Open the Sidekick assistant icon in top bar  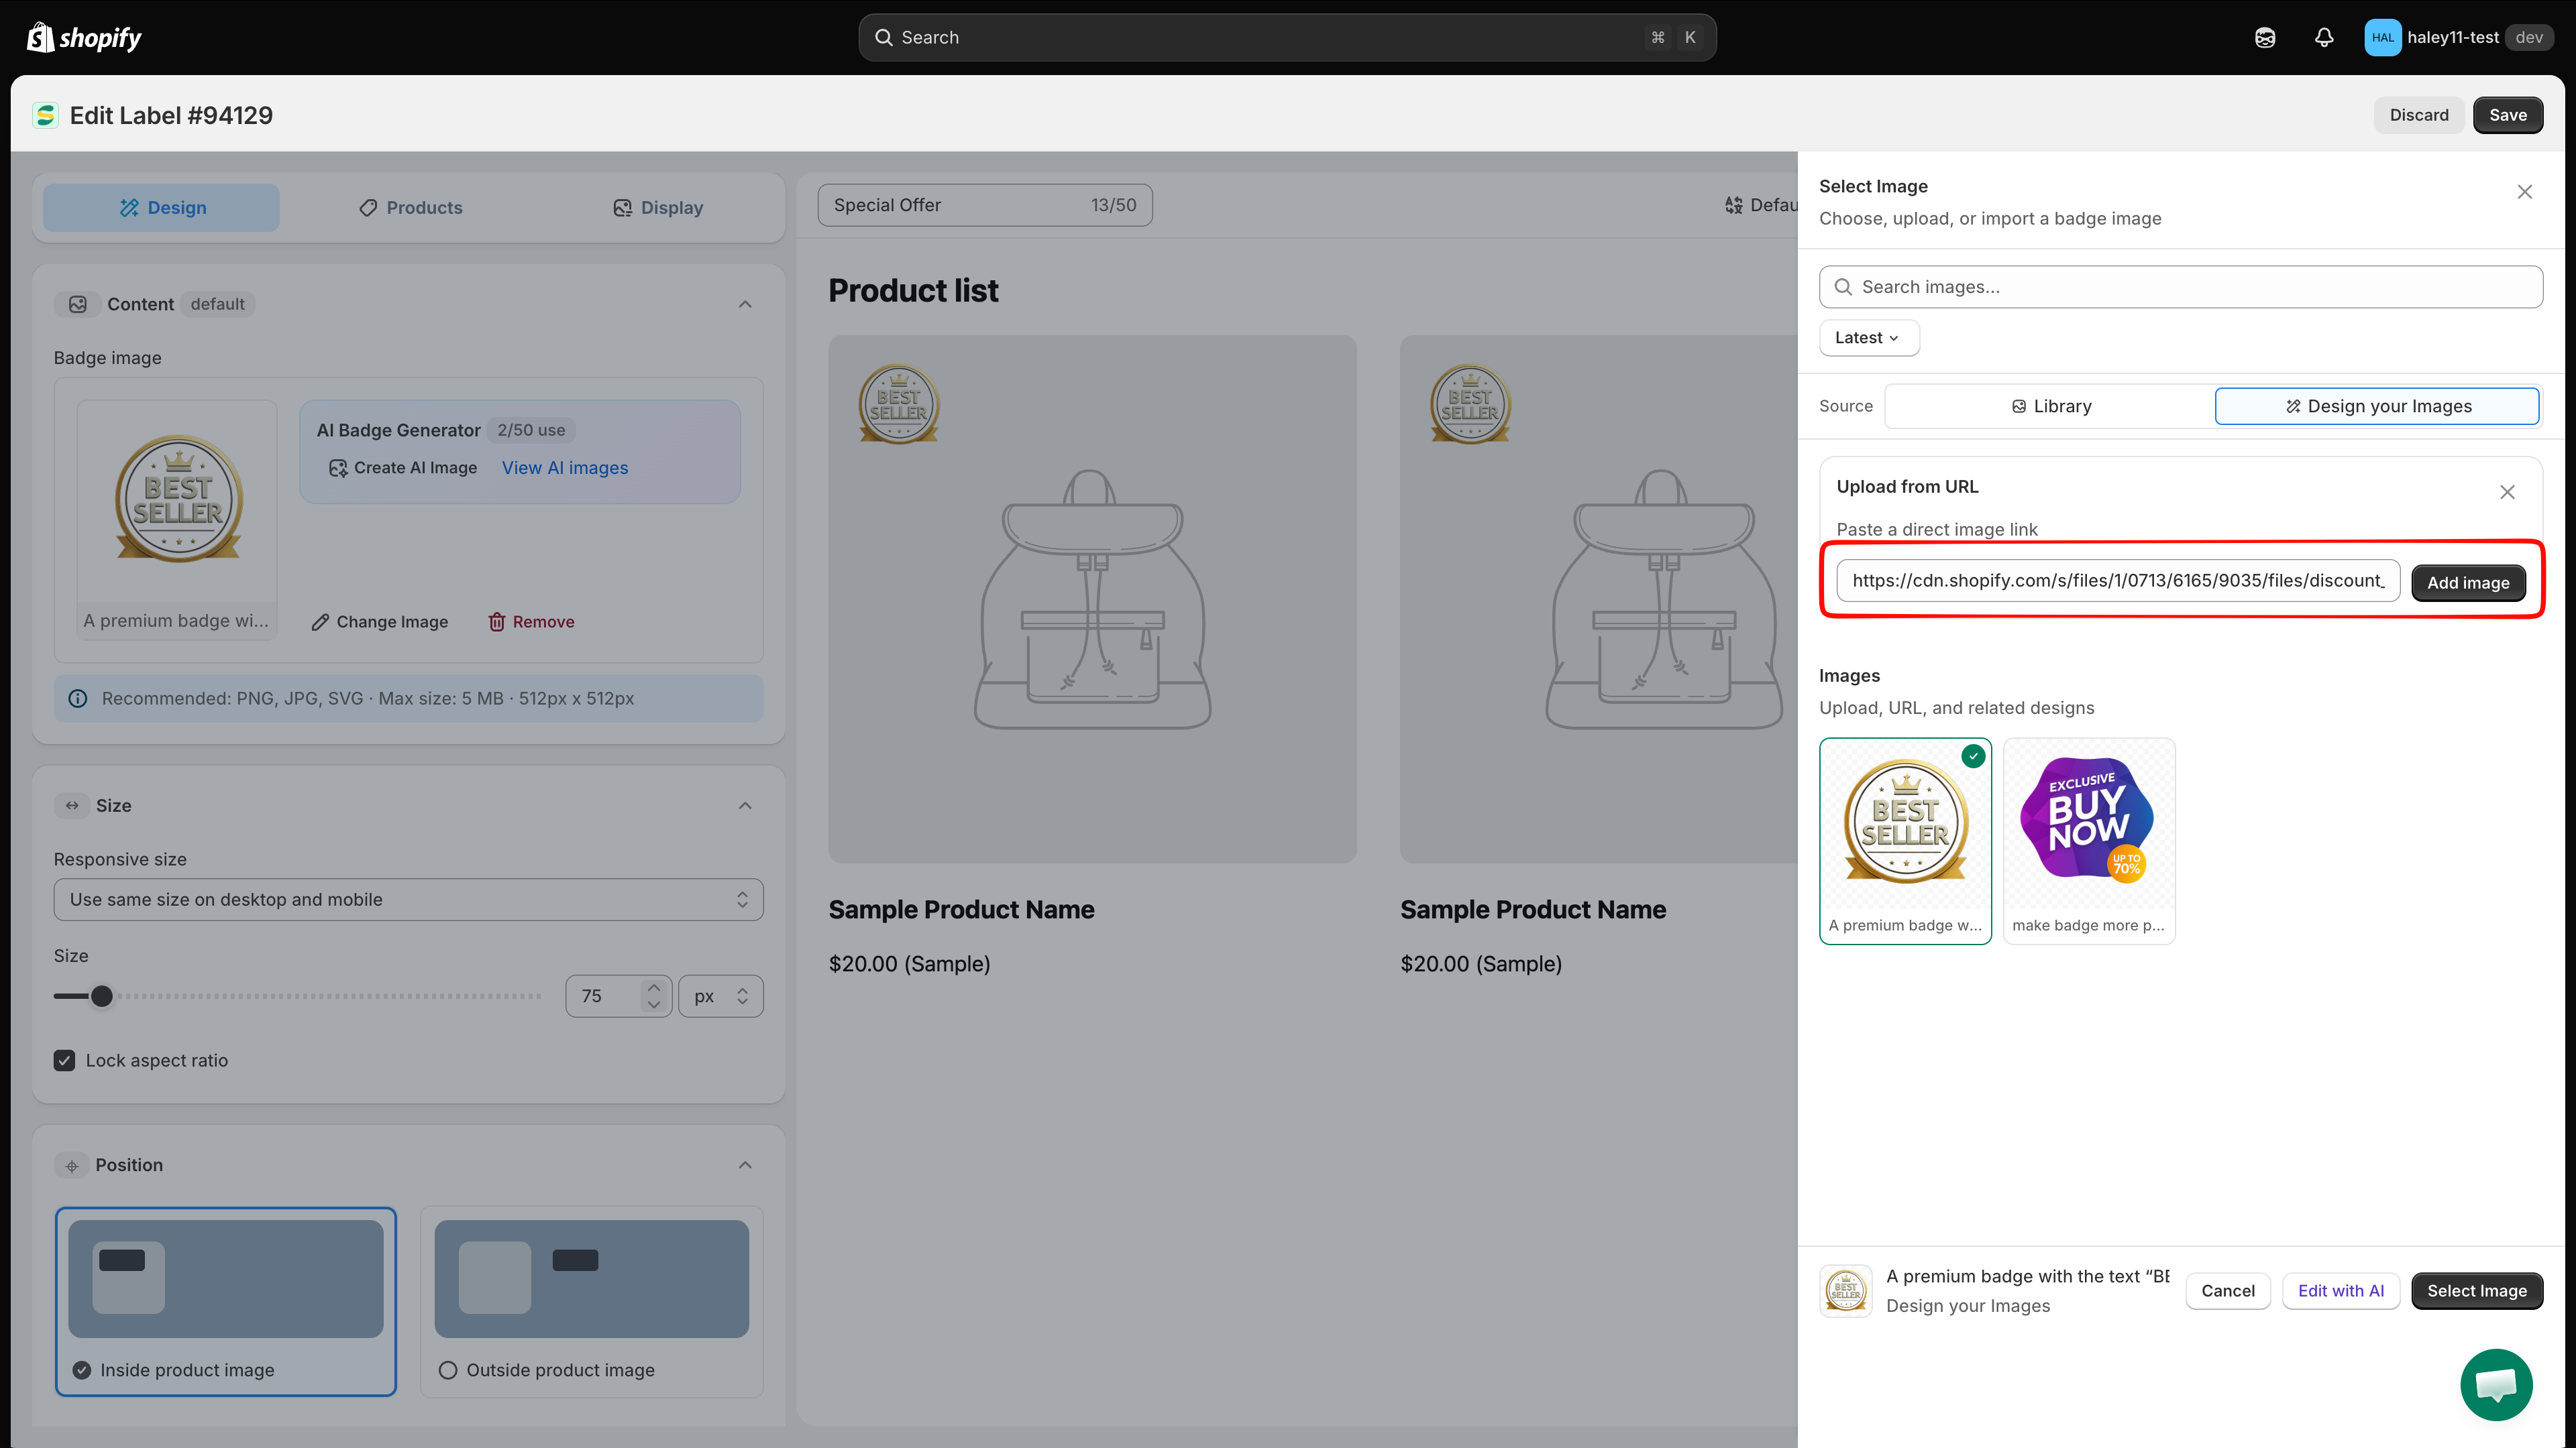(2265, 37)
